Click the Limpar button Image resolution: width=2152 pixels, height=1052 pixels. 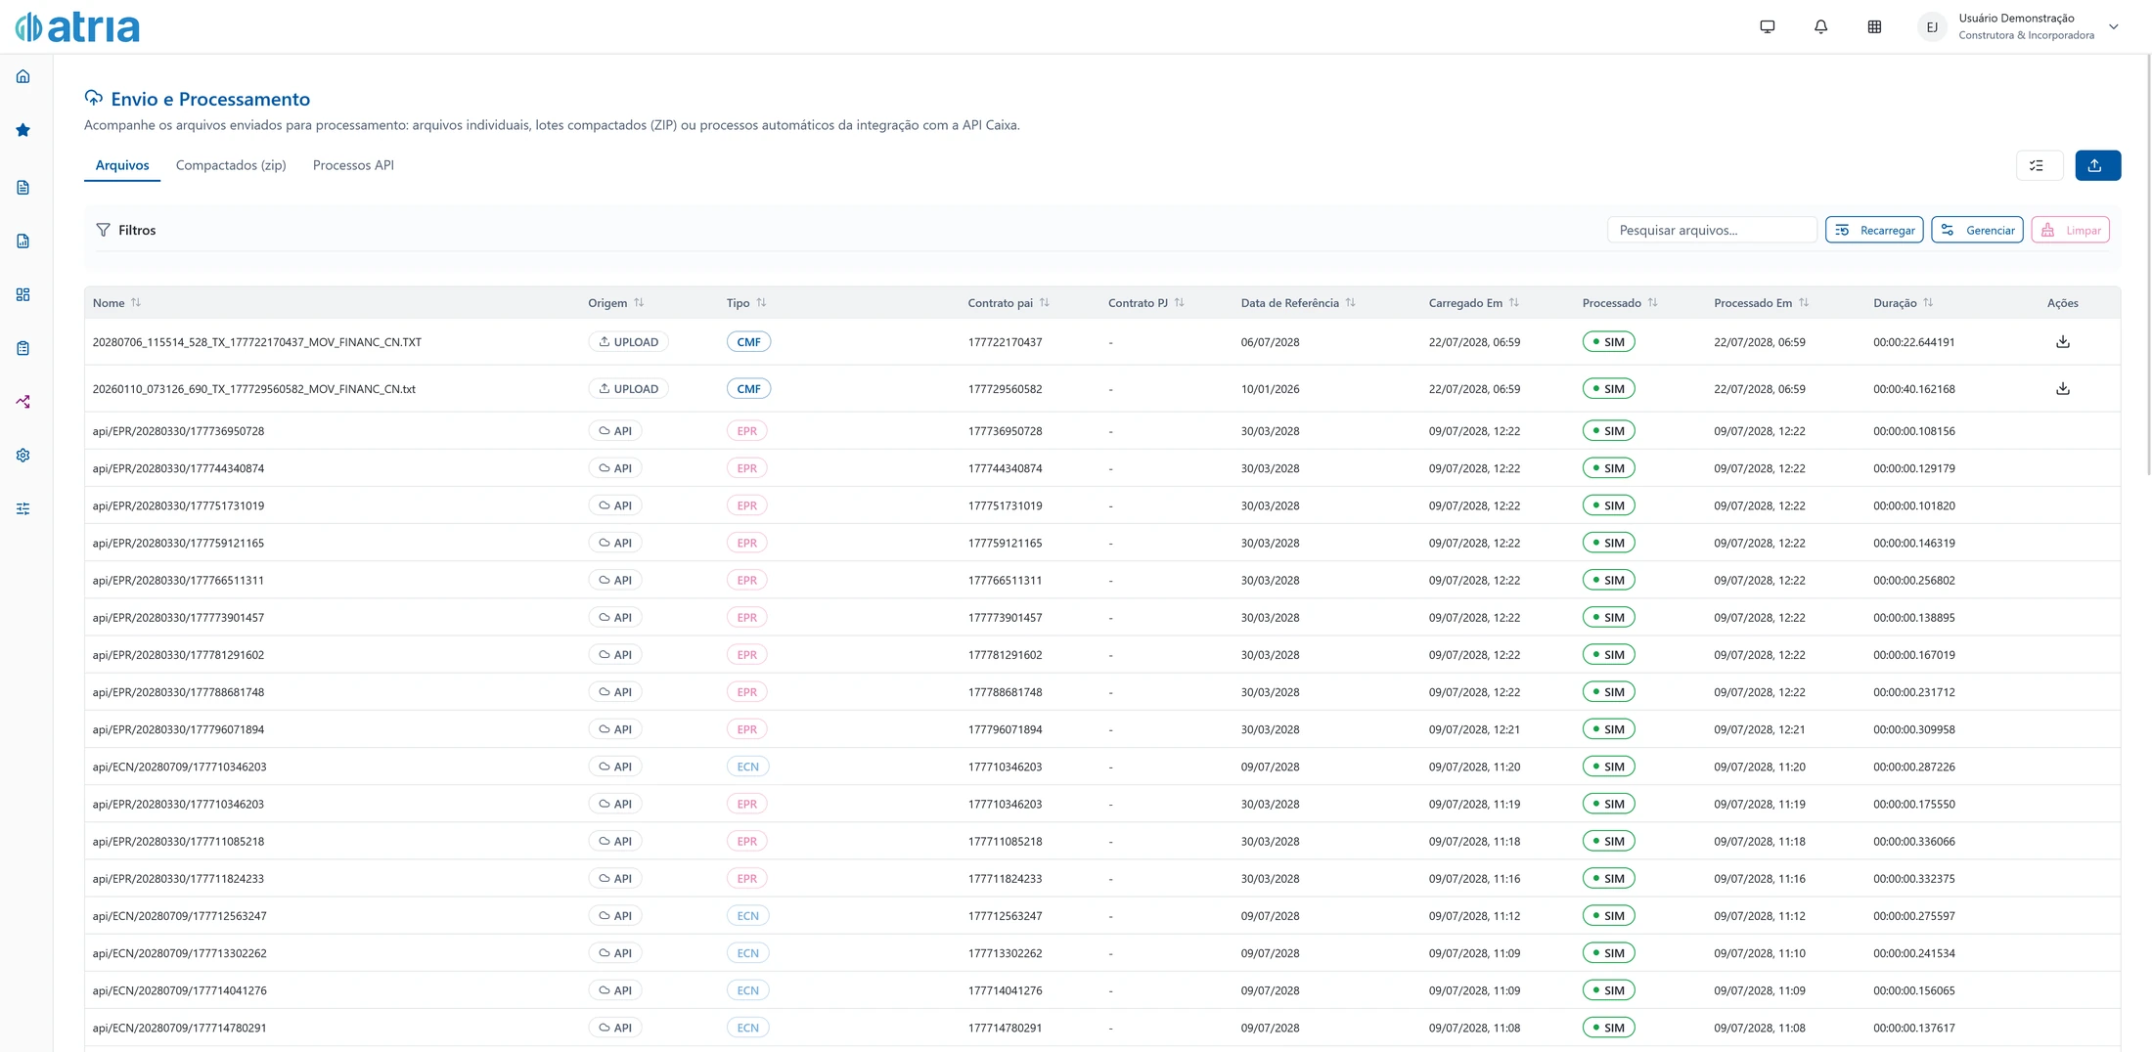click(2071, 231)
